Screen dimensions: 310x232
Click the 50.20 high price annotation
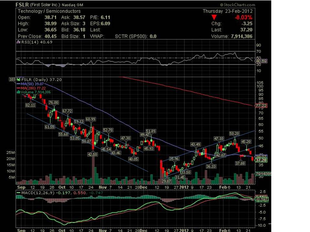[234, 134]
